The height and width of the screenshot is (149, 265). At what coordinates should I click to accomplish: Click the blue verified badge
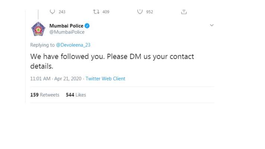point(87,26)
